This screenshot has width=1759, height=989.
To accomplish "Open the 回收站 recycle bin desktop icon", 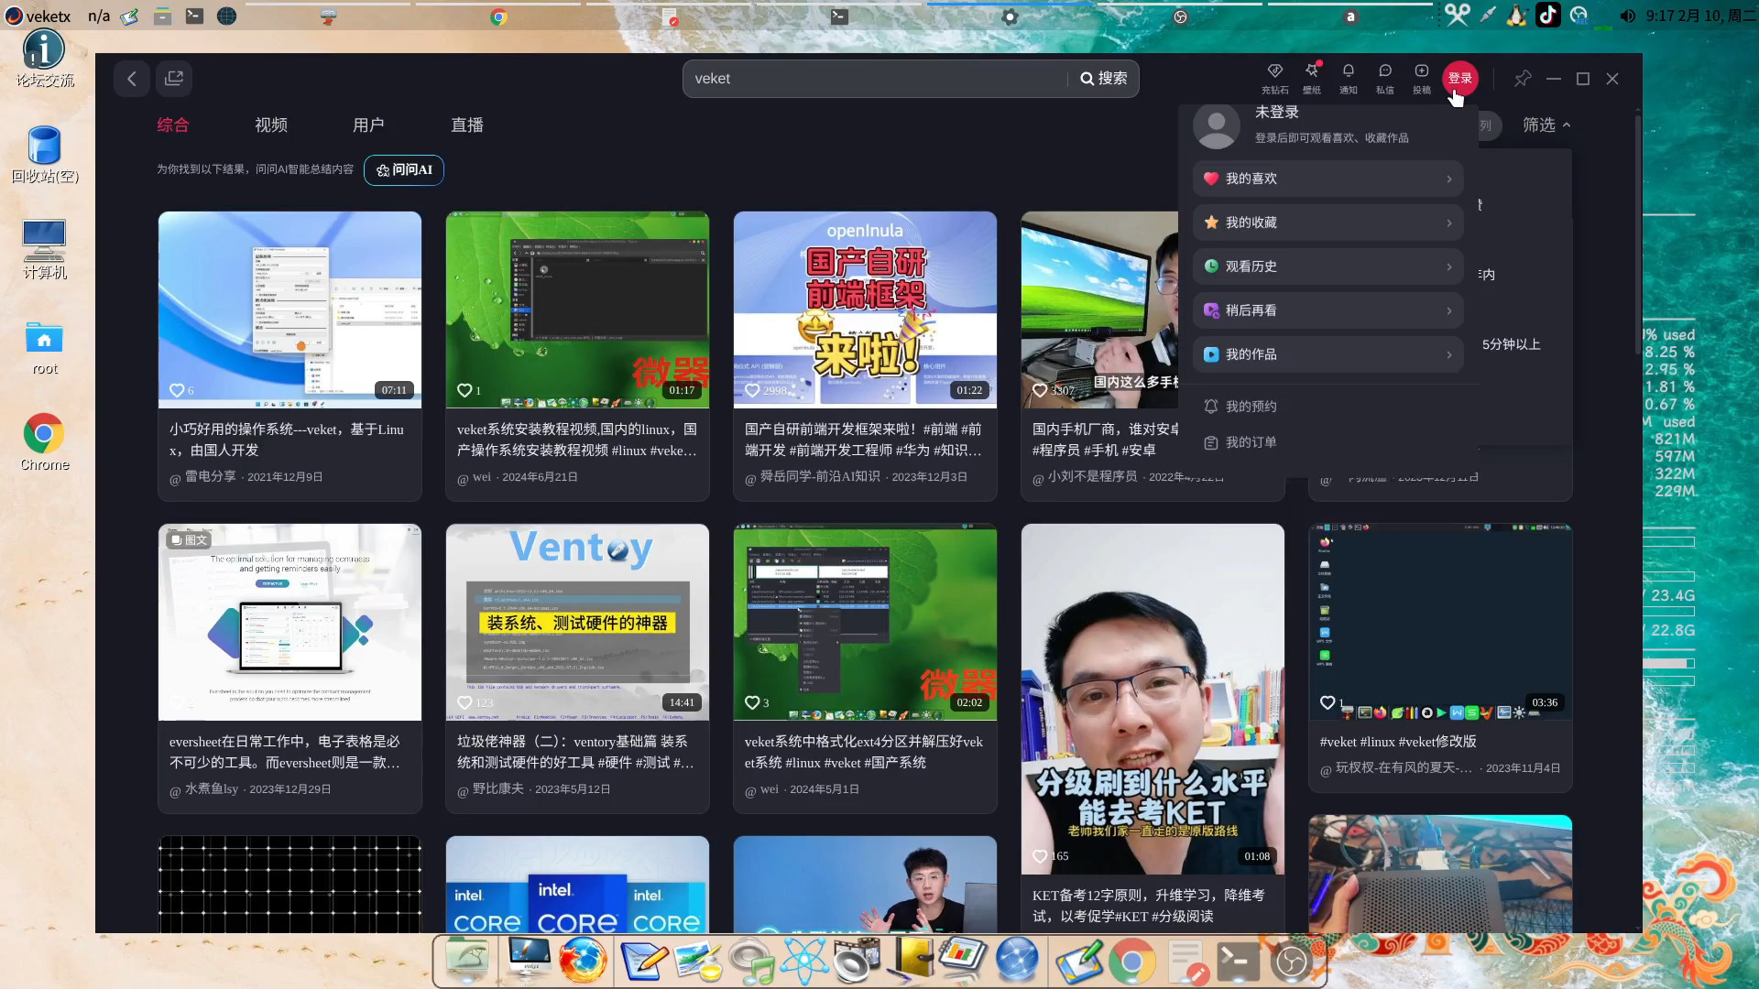I will click(44, 155).
